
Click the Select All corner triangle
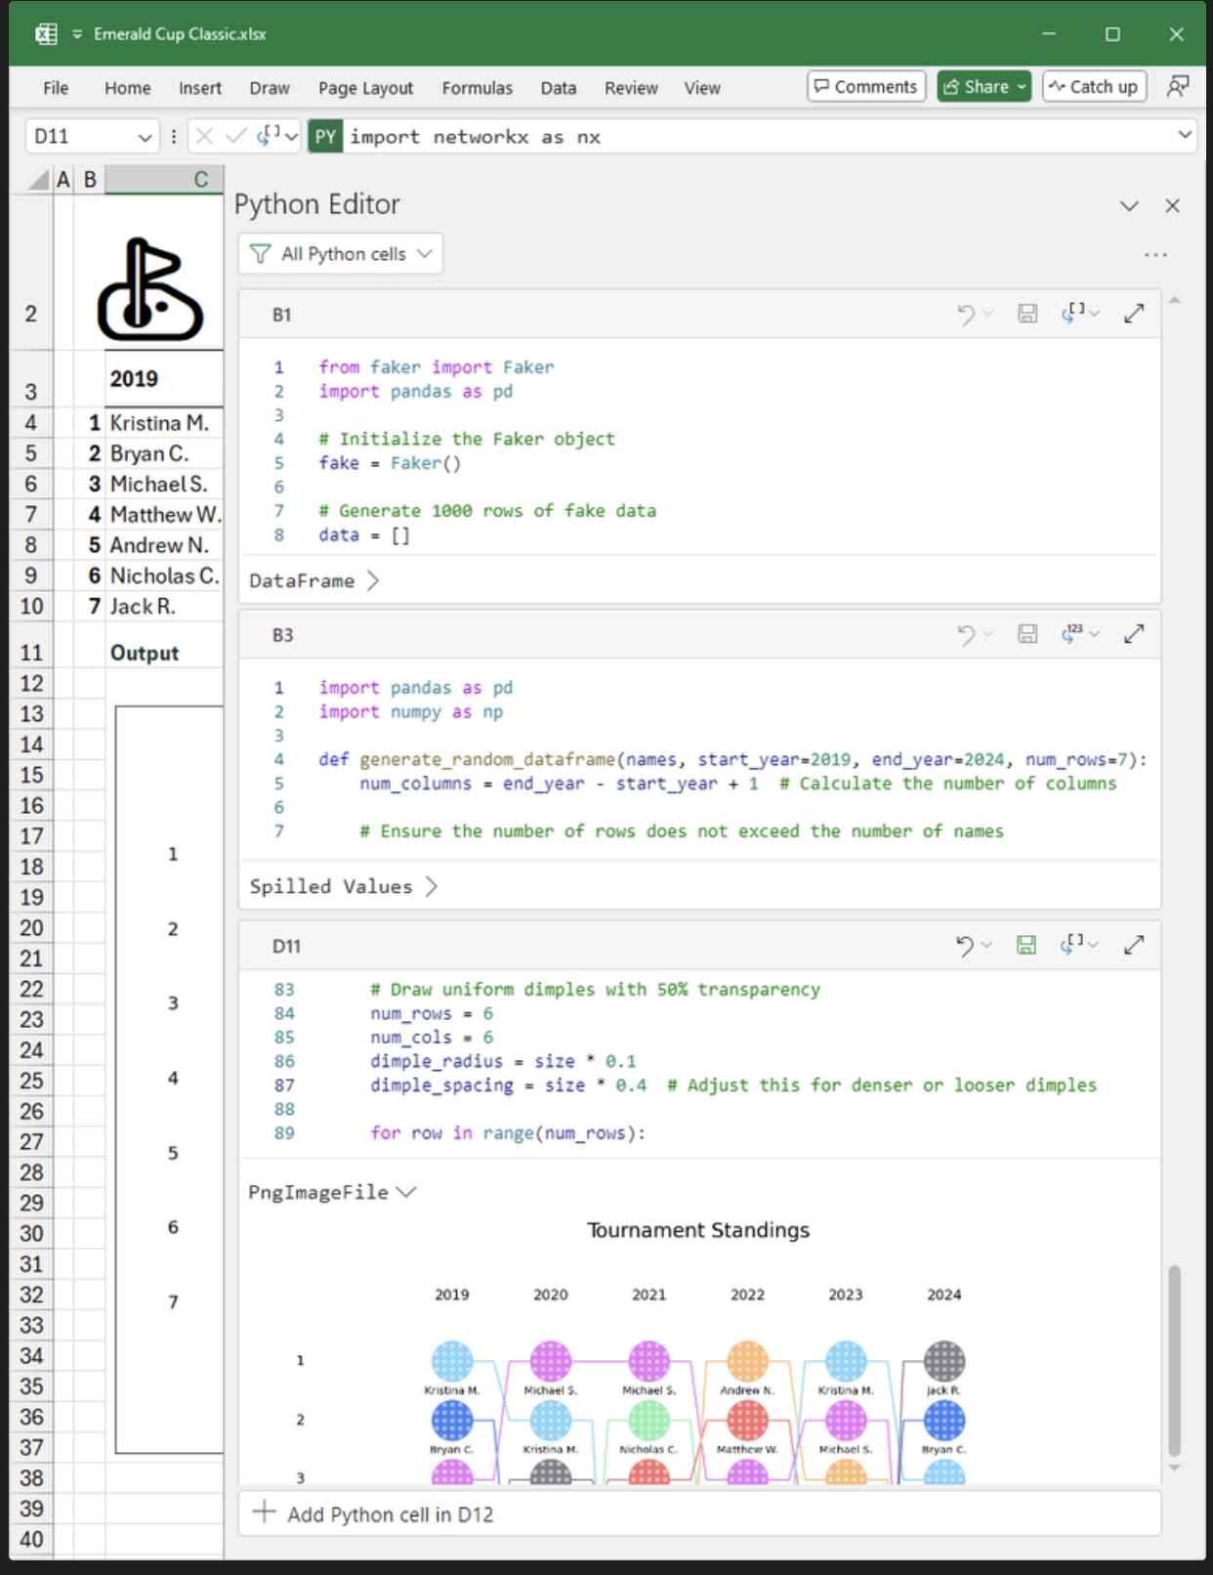point(39,179)
